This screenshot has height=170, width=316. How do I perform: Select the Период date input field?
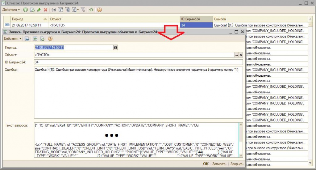click(74, 48)
